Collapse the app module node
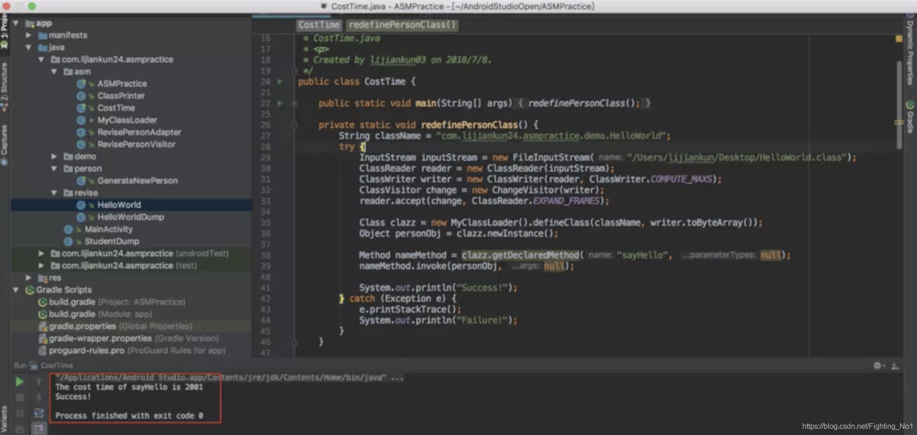The image size is (917, 435). [x=16, y=23]
